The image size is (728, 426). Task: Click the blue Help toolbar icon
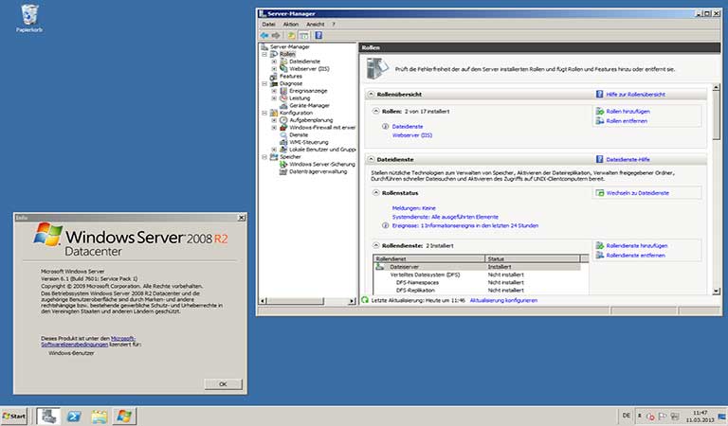point(318,35)
